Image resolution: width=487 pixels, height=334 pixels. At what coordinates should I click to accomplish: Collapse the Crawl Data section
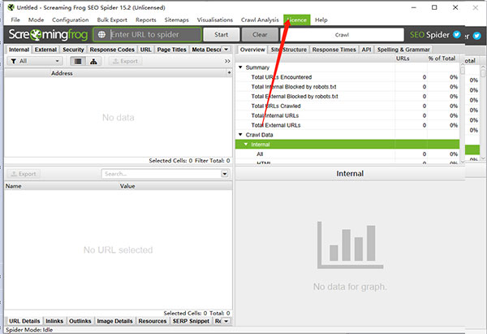240,135
